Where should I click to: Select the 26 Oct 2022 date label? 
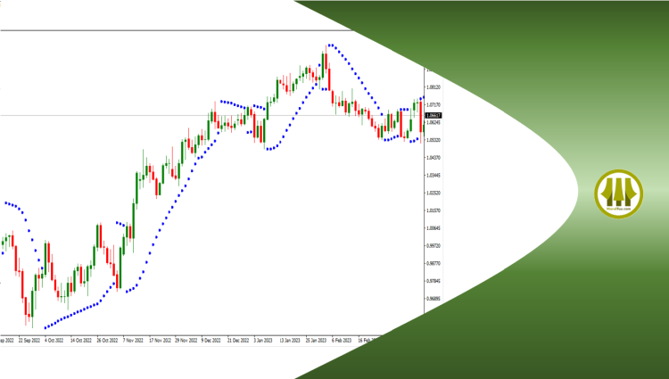(107, 341)
